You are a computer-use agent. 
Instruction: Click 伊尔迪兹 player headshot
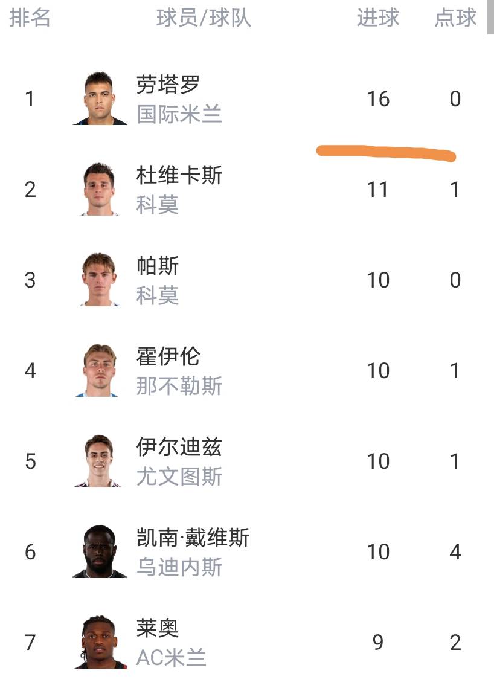click(100, 461)
